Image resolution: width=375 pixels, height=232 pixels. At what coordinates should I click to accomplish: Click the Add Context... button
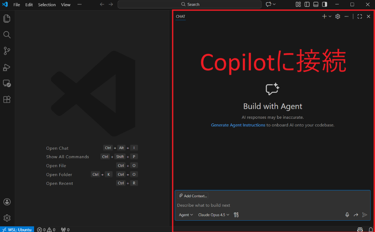[193, 196]
